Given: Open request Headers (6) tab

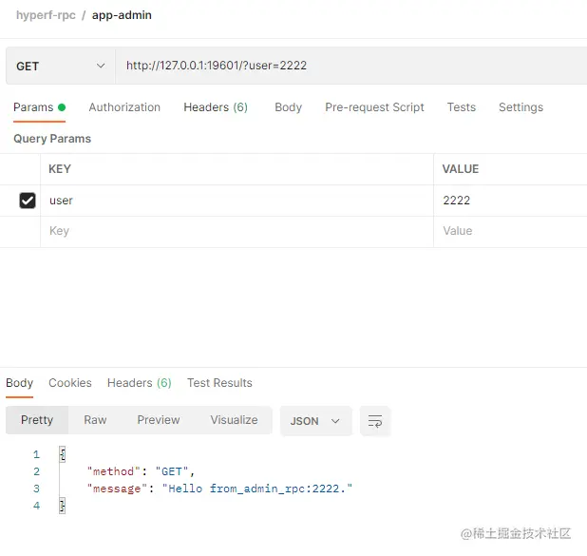Looking at the screenshot, I should [x=216, y=107].
